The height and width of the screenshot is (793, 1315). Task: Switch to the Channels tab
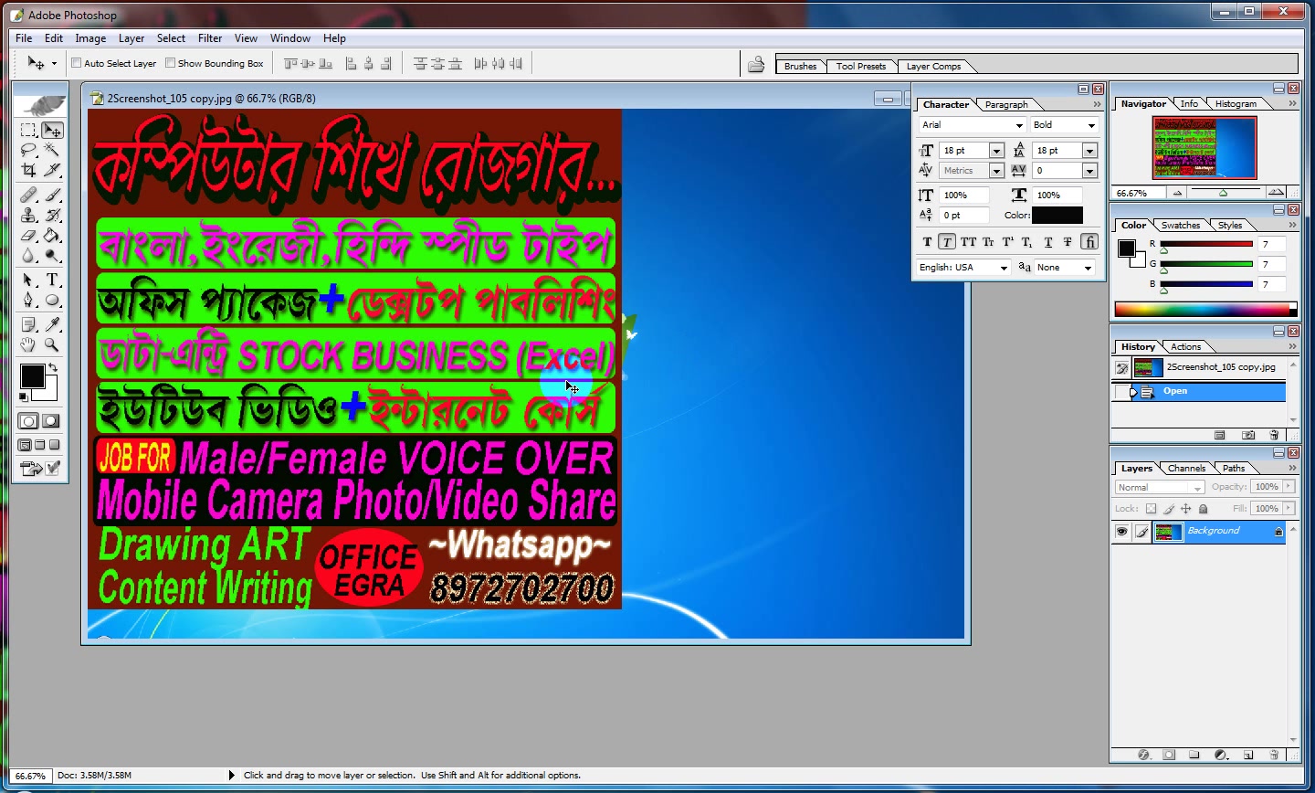coord(1186,468)
